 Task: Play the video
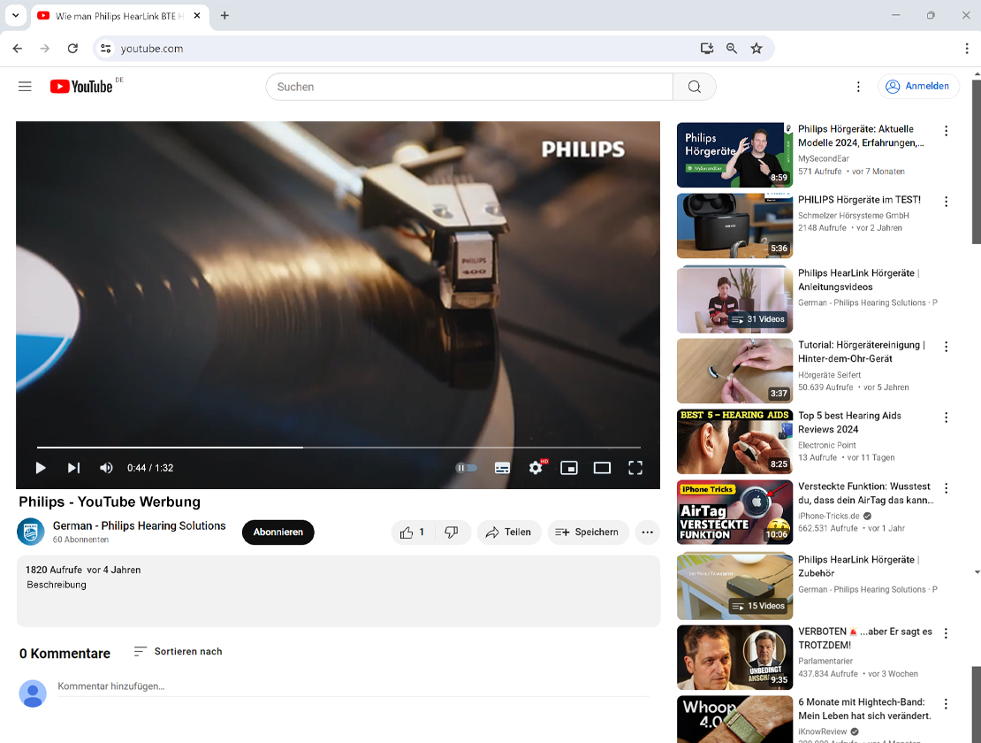click(41, 468)
